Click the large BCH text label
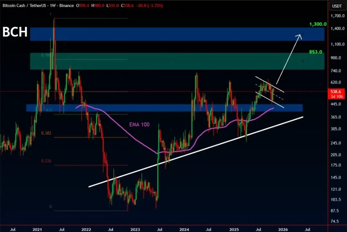347x232 pixels. 15,32
